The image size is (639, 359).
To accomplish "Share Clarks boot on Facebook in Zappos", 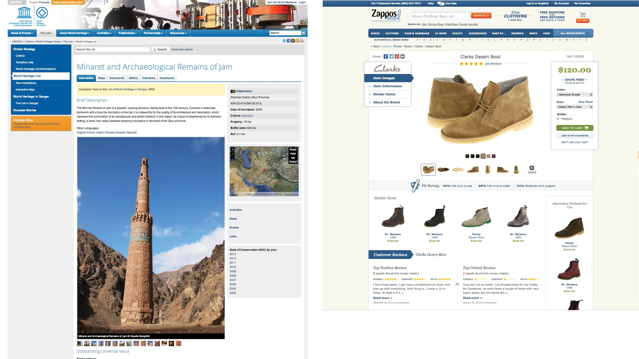I will (386, 56).
